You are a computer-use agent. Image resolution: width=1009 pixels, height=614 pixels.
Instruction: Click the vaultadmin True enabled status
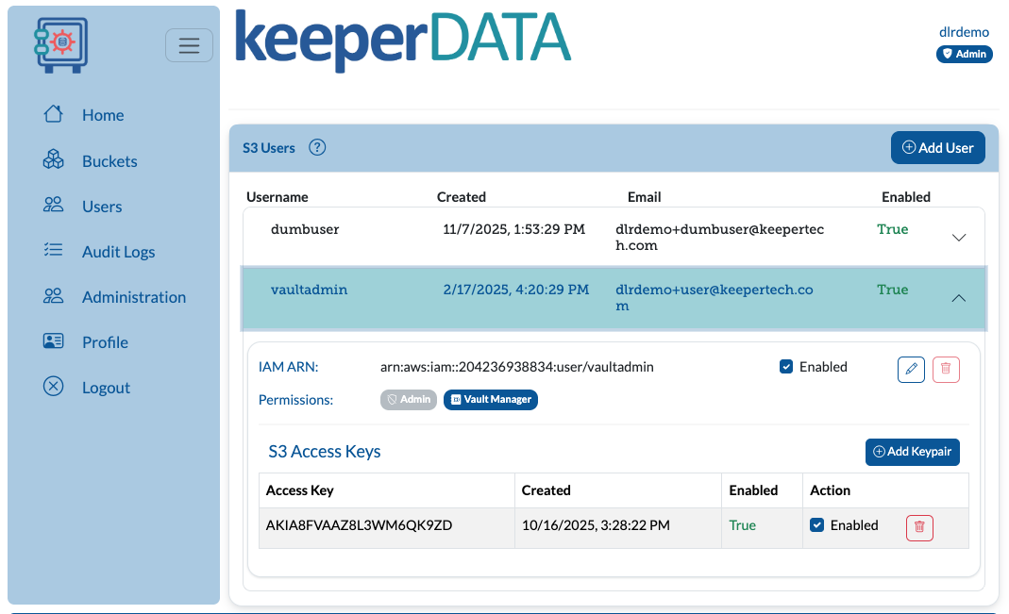tap(893, 290)
